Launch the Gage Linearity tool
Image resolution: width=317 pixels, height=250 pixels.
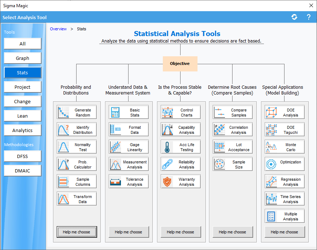click(129, 147)
